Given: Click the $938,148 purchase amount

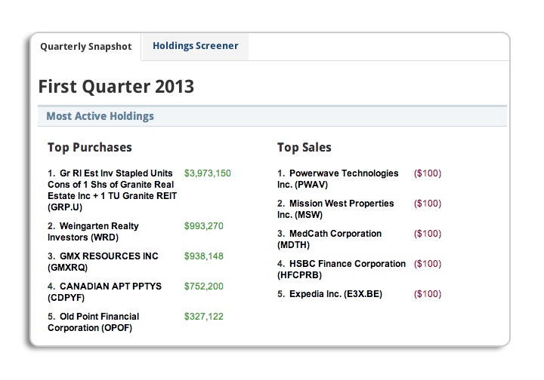Looking at the screenshot, I should 204,256.
